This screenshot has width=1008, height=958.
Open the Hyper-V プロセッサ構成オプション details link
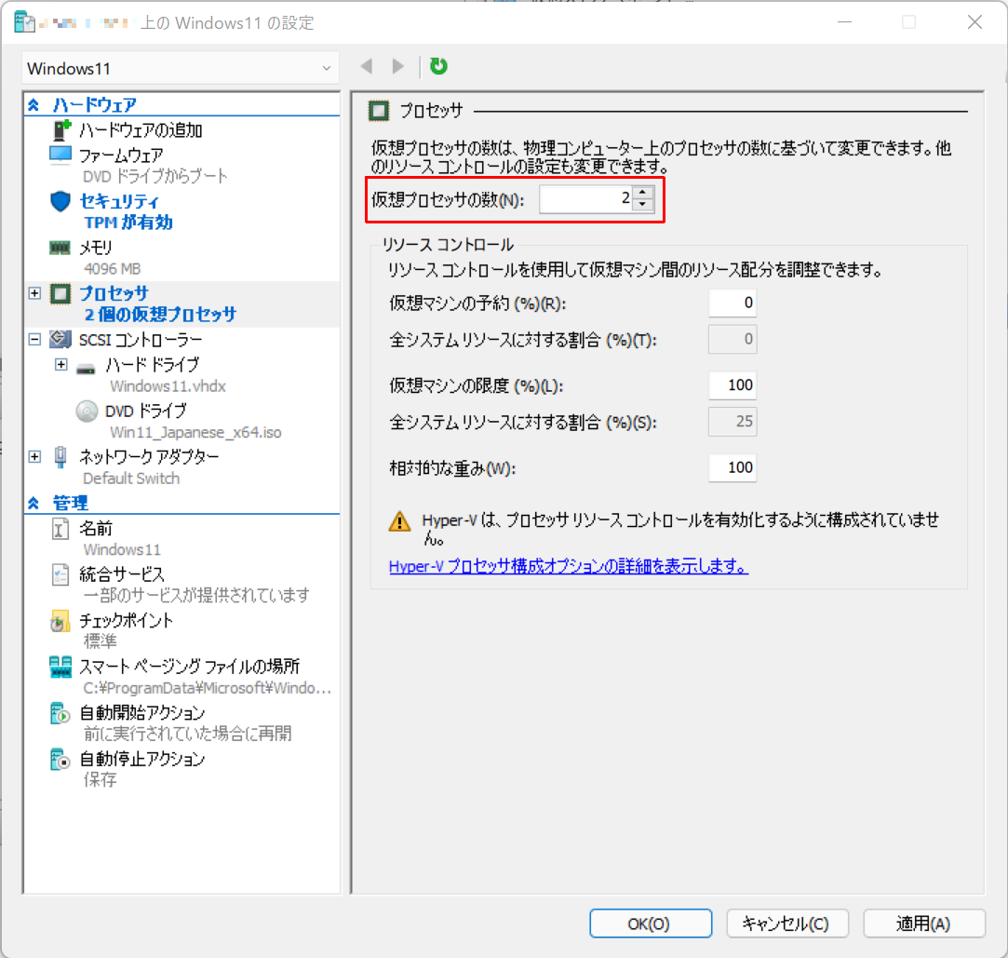pos(568,567)
